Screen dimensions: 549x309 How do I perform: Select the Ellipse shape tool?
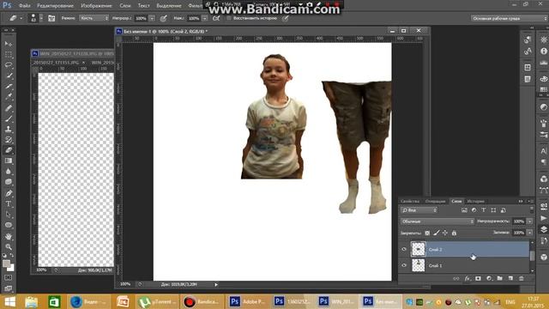[9, 225]
